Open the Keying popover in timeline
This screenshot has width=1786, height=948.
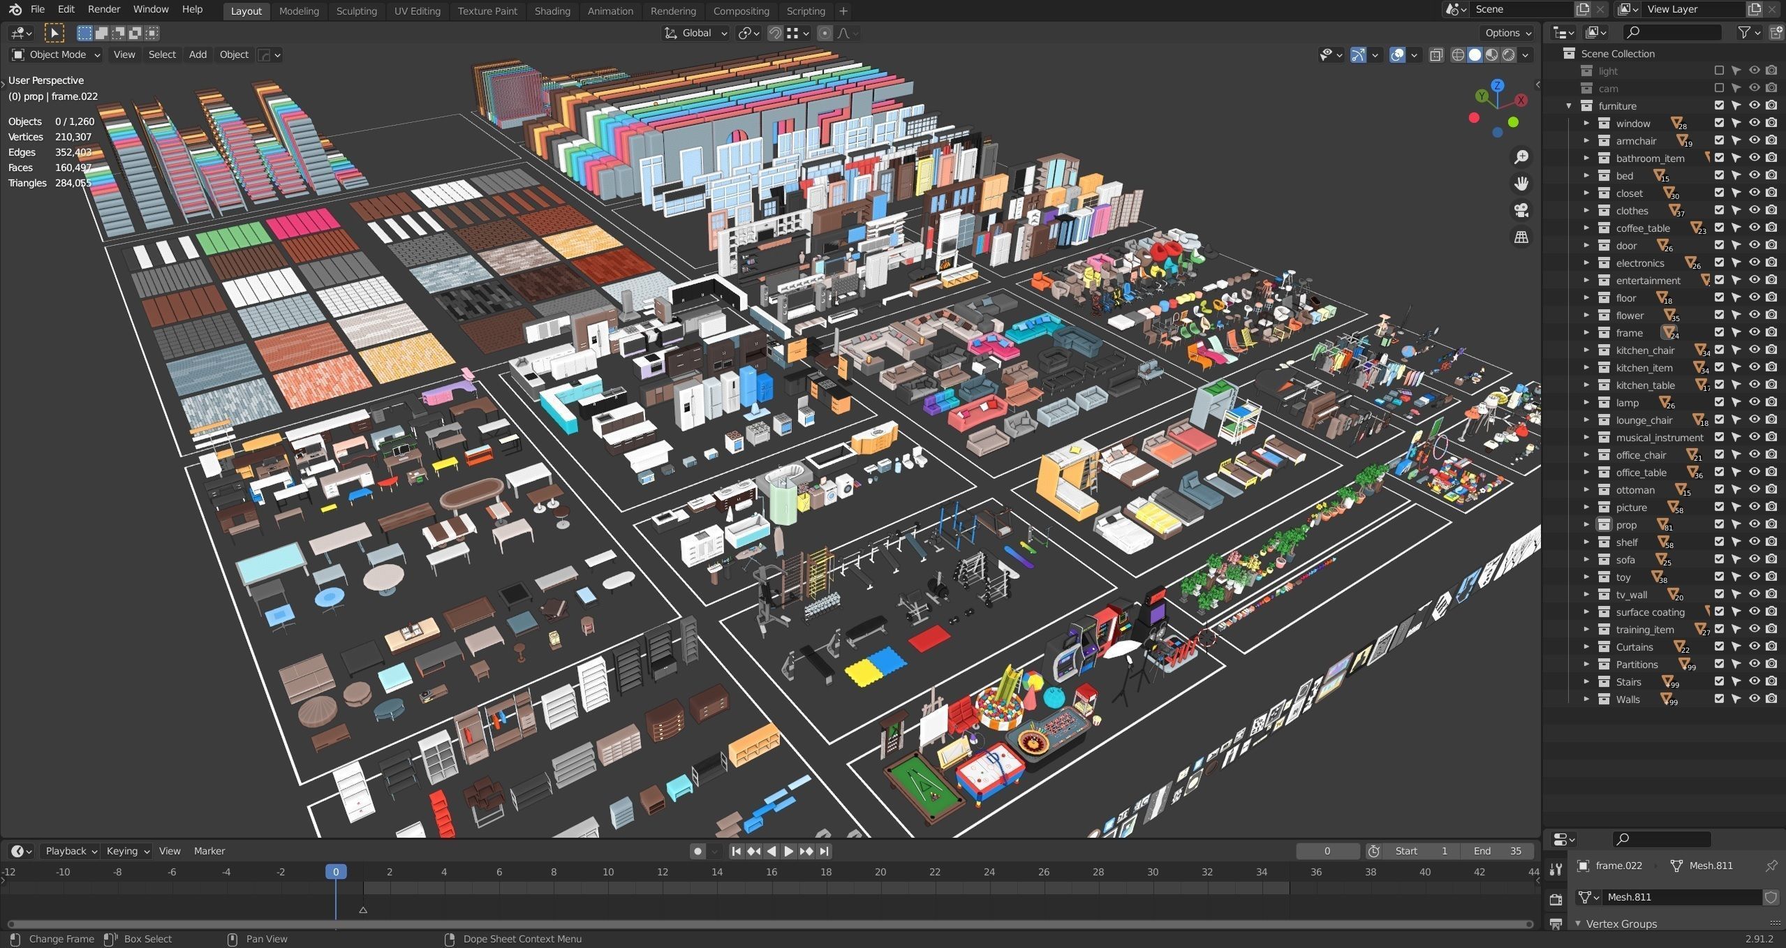click(x=127, y=851)
